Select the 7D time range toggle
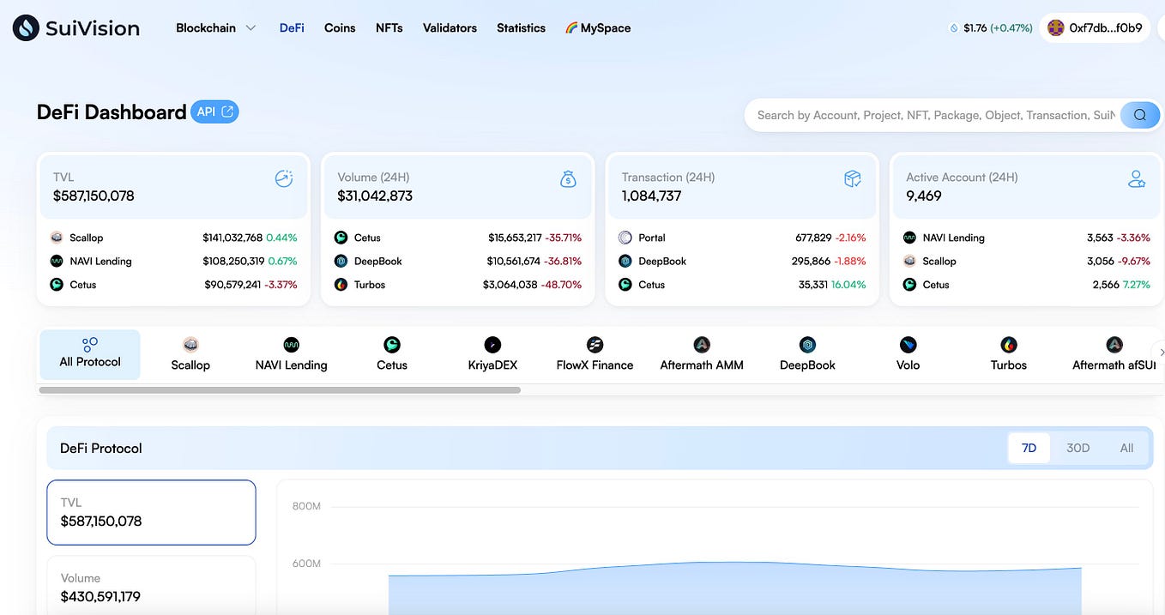Image resolution: width=1165 pixels, height=615 pixels. 1029,447
